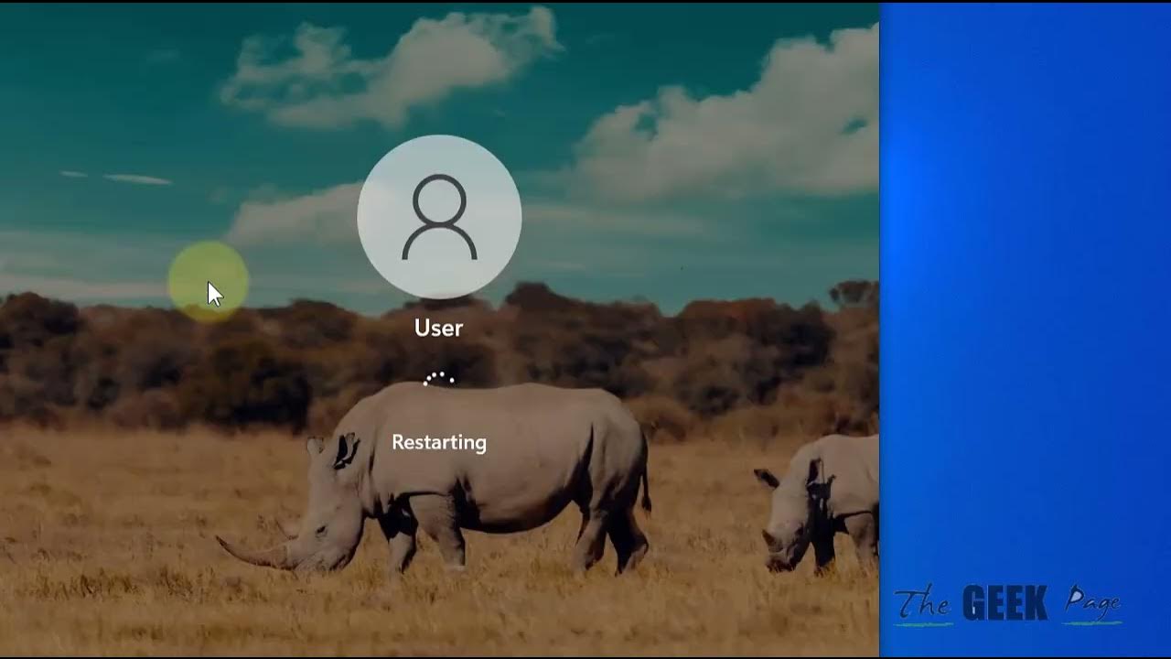Click the User account avatar picture
This screenshot has height=659, width=1171.
(439, 217)
